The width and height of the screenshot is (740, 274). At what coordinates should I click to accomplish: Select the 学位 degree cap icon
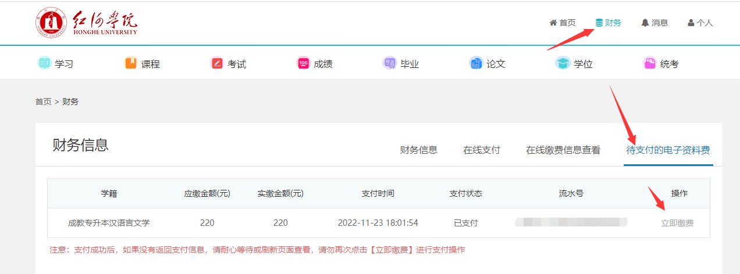(x=563, y=63)
